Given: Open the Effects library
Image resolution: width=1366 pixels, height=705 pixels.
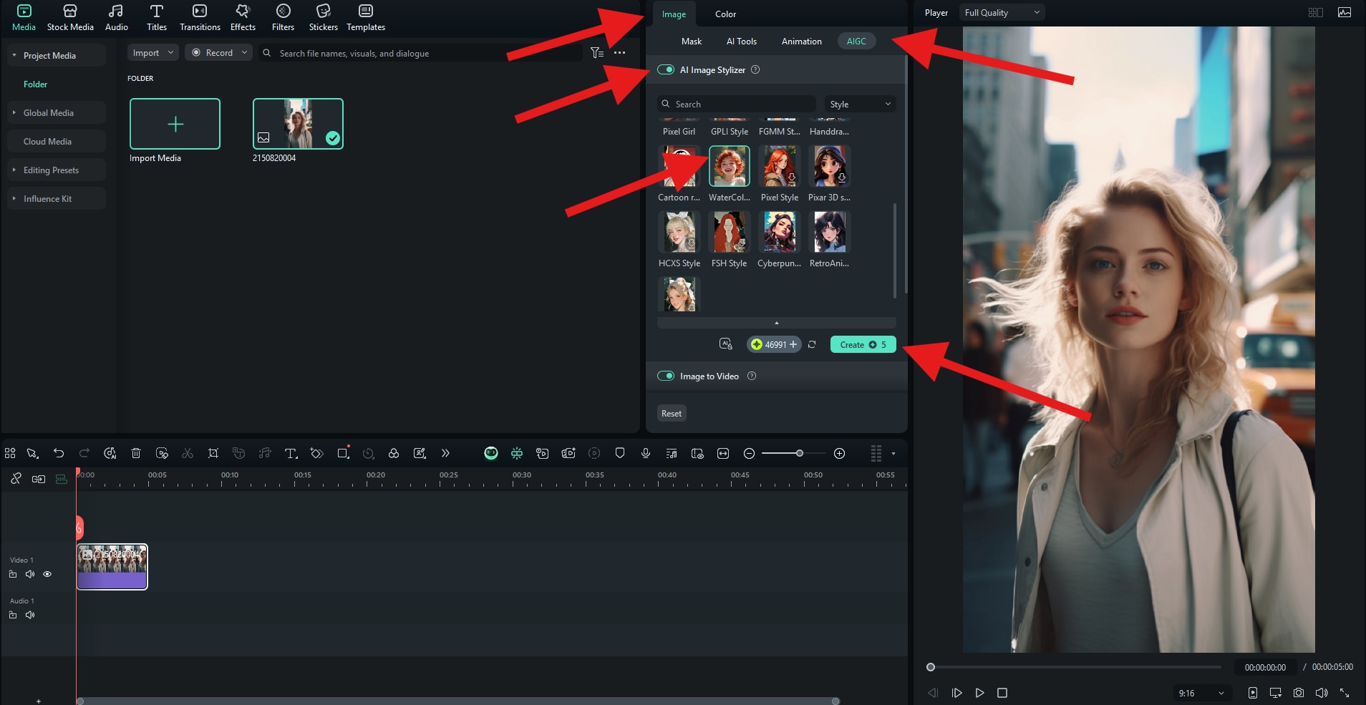Looking at the screenshot, I should (x=243, y=18).
